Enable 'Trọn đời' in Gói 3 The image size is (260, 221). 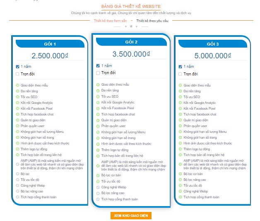point(180,74)
